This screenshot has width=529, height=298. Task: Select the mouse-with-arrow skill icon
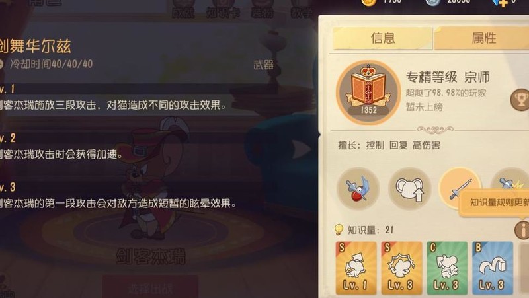(409, 189)
